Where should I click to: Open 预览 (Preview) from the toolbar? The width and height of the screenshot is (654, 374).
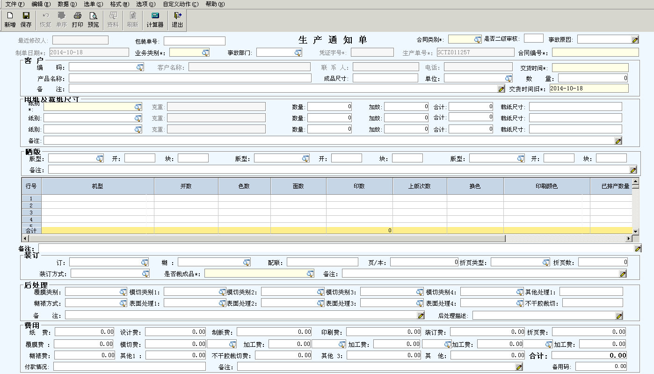[93, 20]
